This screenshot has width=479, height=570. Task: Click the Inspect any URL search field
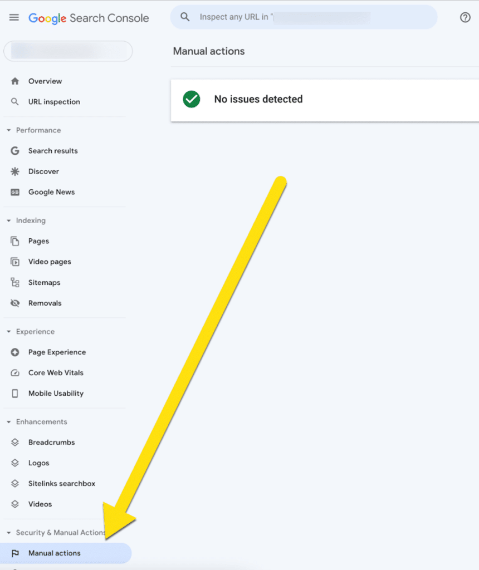click(304, 17)
